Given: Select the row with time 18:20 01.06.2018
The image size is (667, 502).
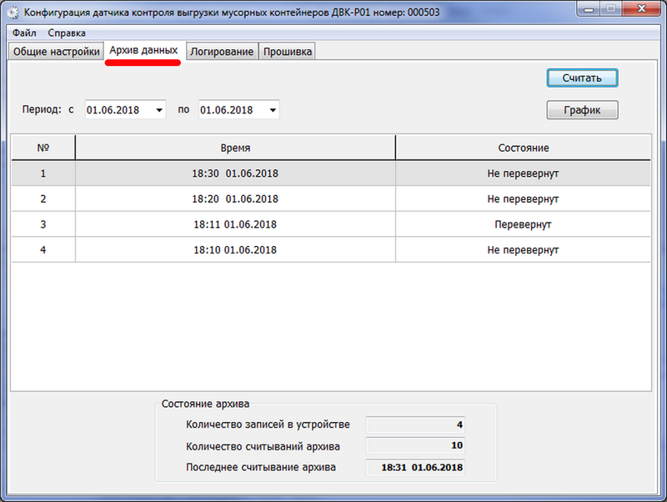Looking at the screenshot, I should tap(331, 198).
